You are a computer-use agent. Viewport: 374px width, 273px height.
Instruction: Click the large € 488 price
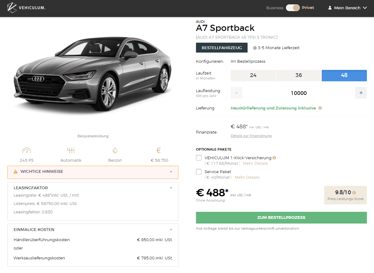[x=212, y=193]
